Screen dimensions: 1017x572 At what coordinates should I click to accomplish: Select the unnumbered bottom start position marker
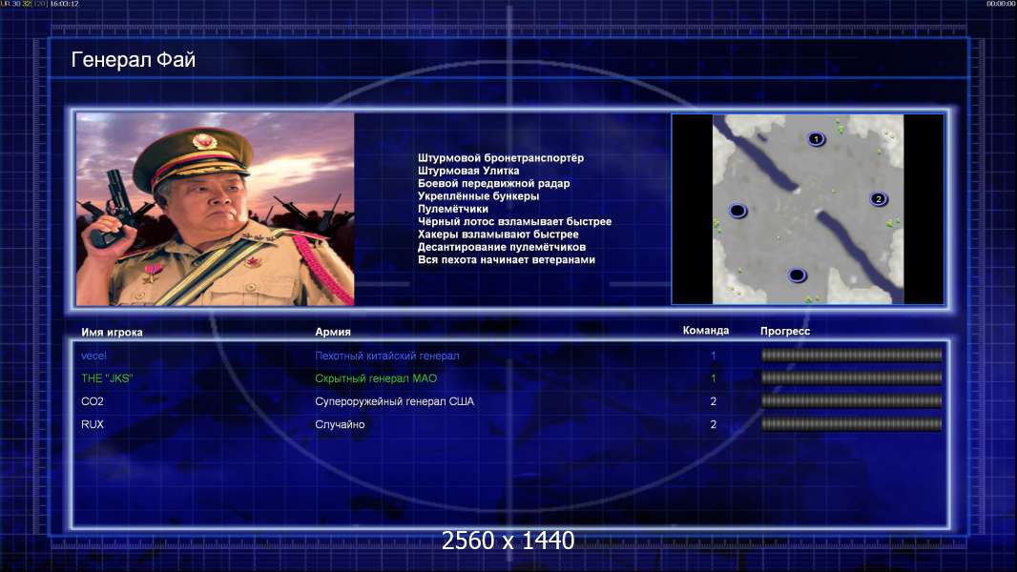[797, 276]
